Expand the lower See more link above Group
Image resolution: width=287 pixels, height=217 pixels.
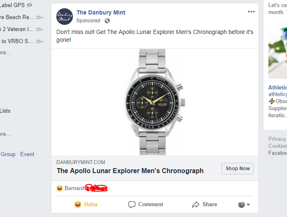[x=5, y=134]
